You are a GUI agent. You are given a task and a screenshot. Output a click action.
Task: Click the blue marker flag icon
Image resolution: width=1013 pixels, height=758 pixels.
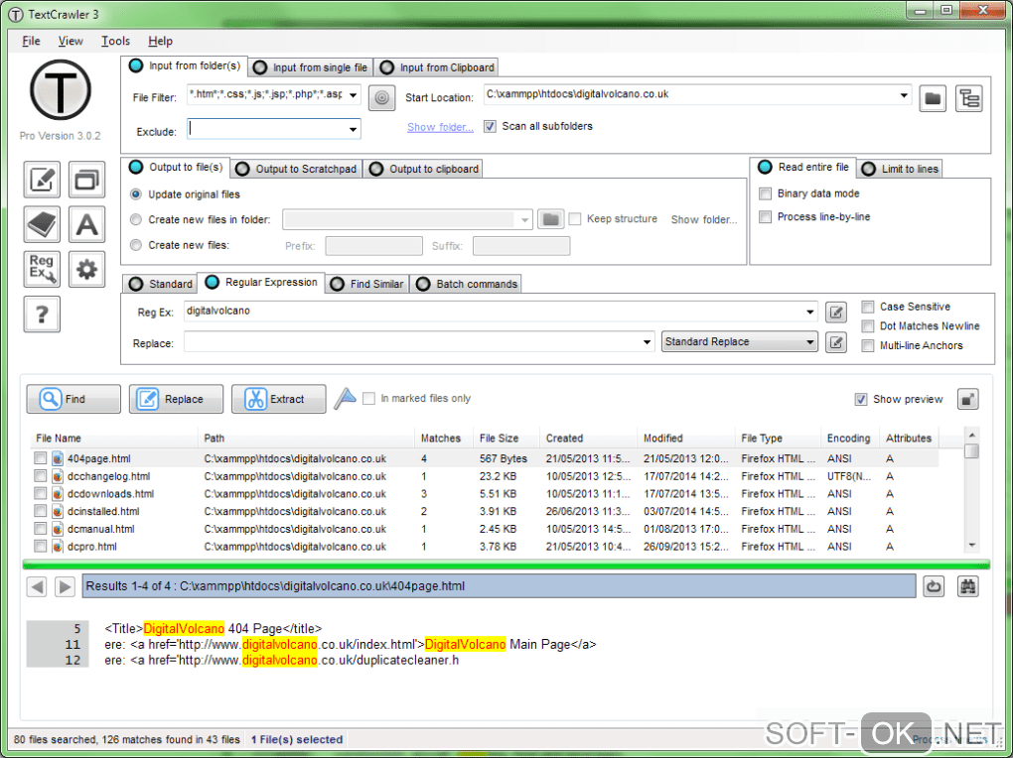click(345, 399)
